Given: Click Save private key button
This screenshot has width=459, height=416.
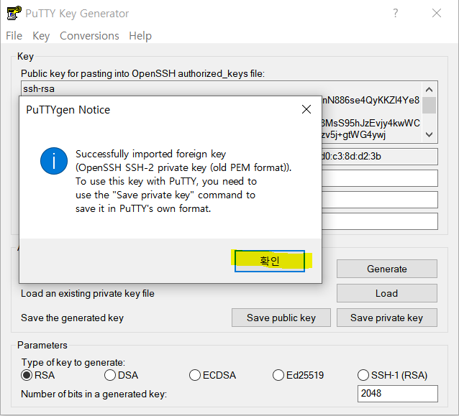Looking at the screenshot, I should [386, 318].
